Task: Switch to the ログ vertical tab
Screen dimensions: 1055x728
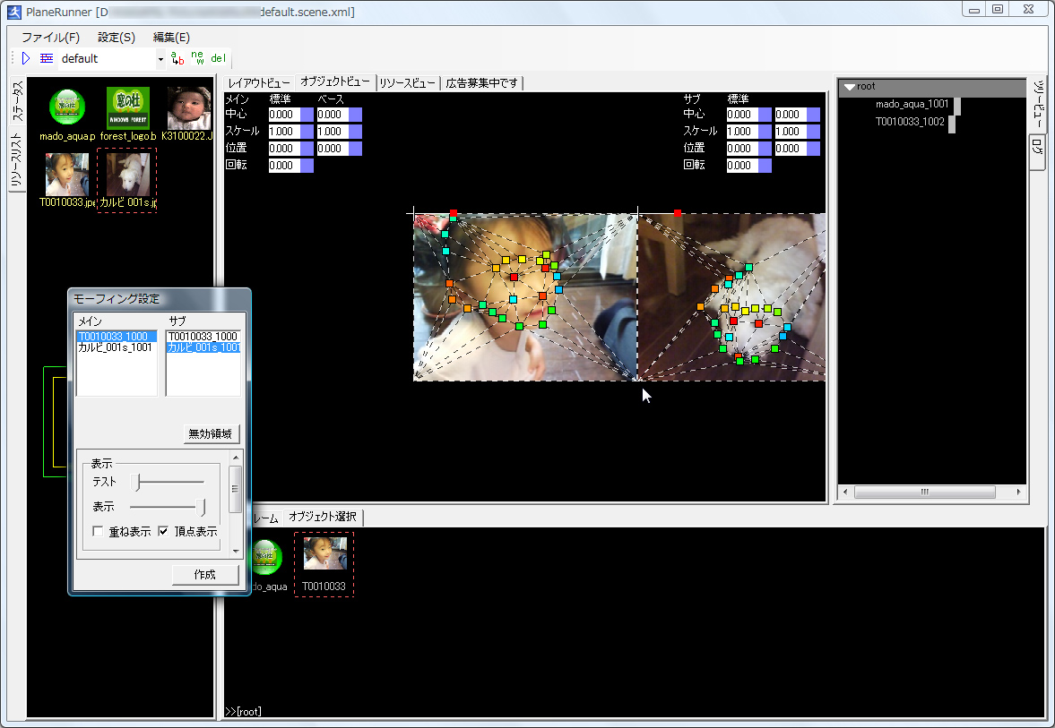Action: click(1037, 152)
